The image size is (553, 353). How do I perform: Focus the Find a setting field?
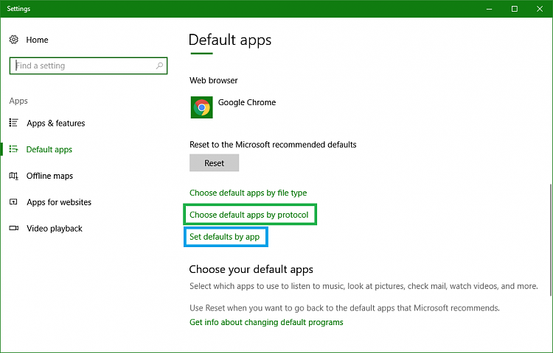tap(88, 65)
